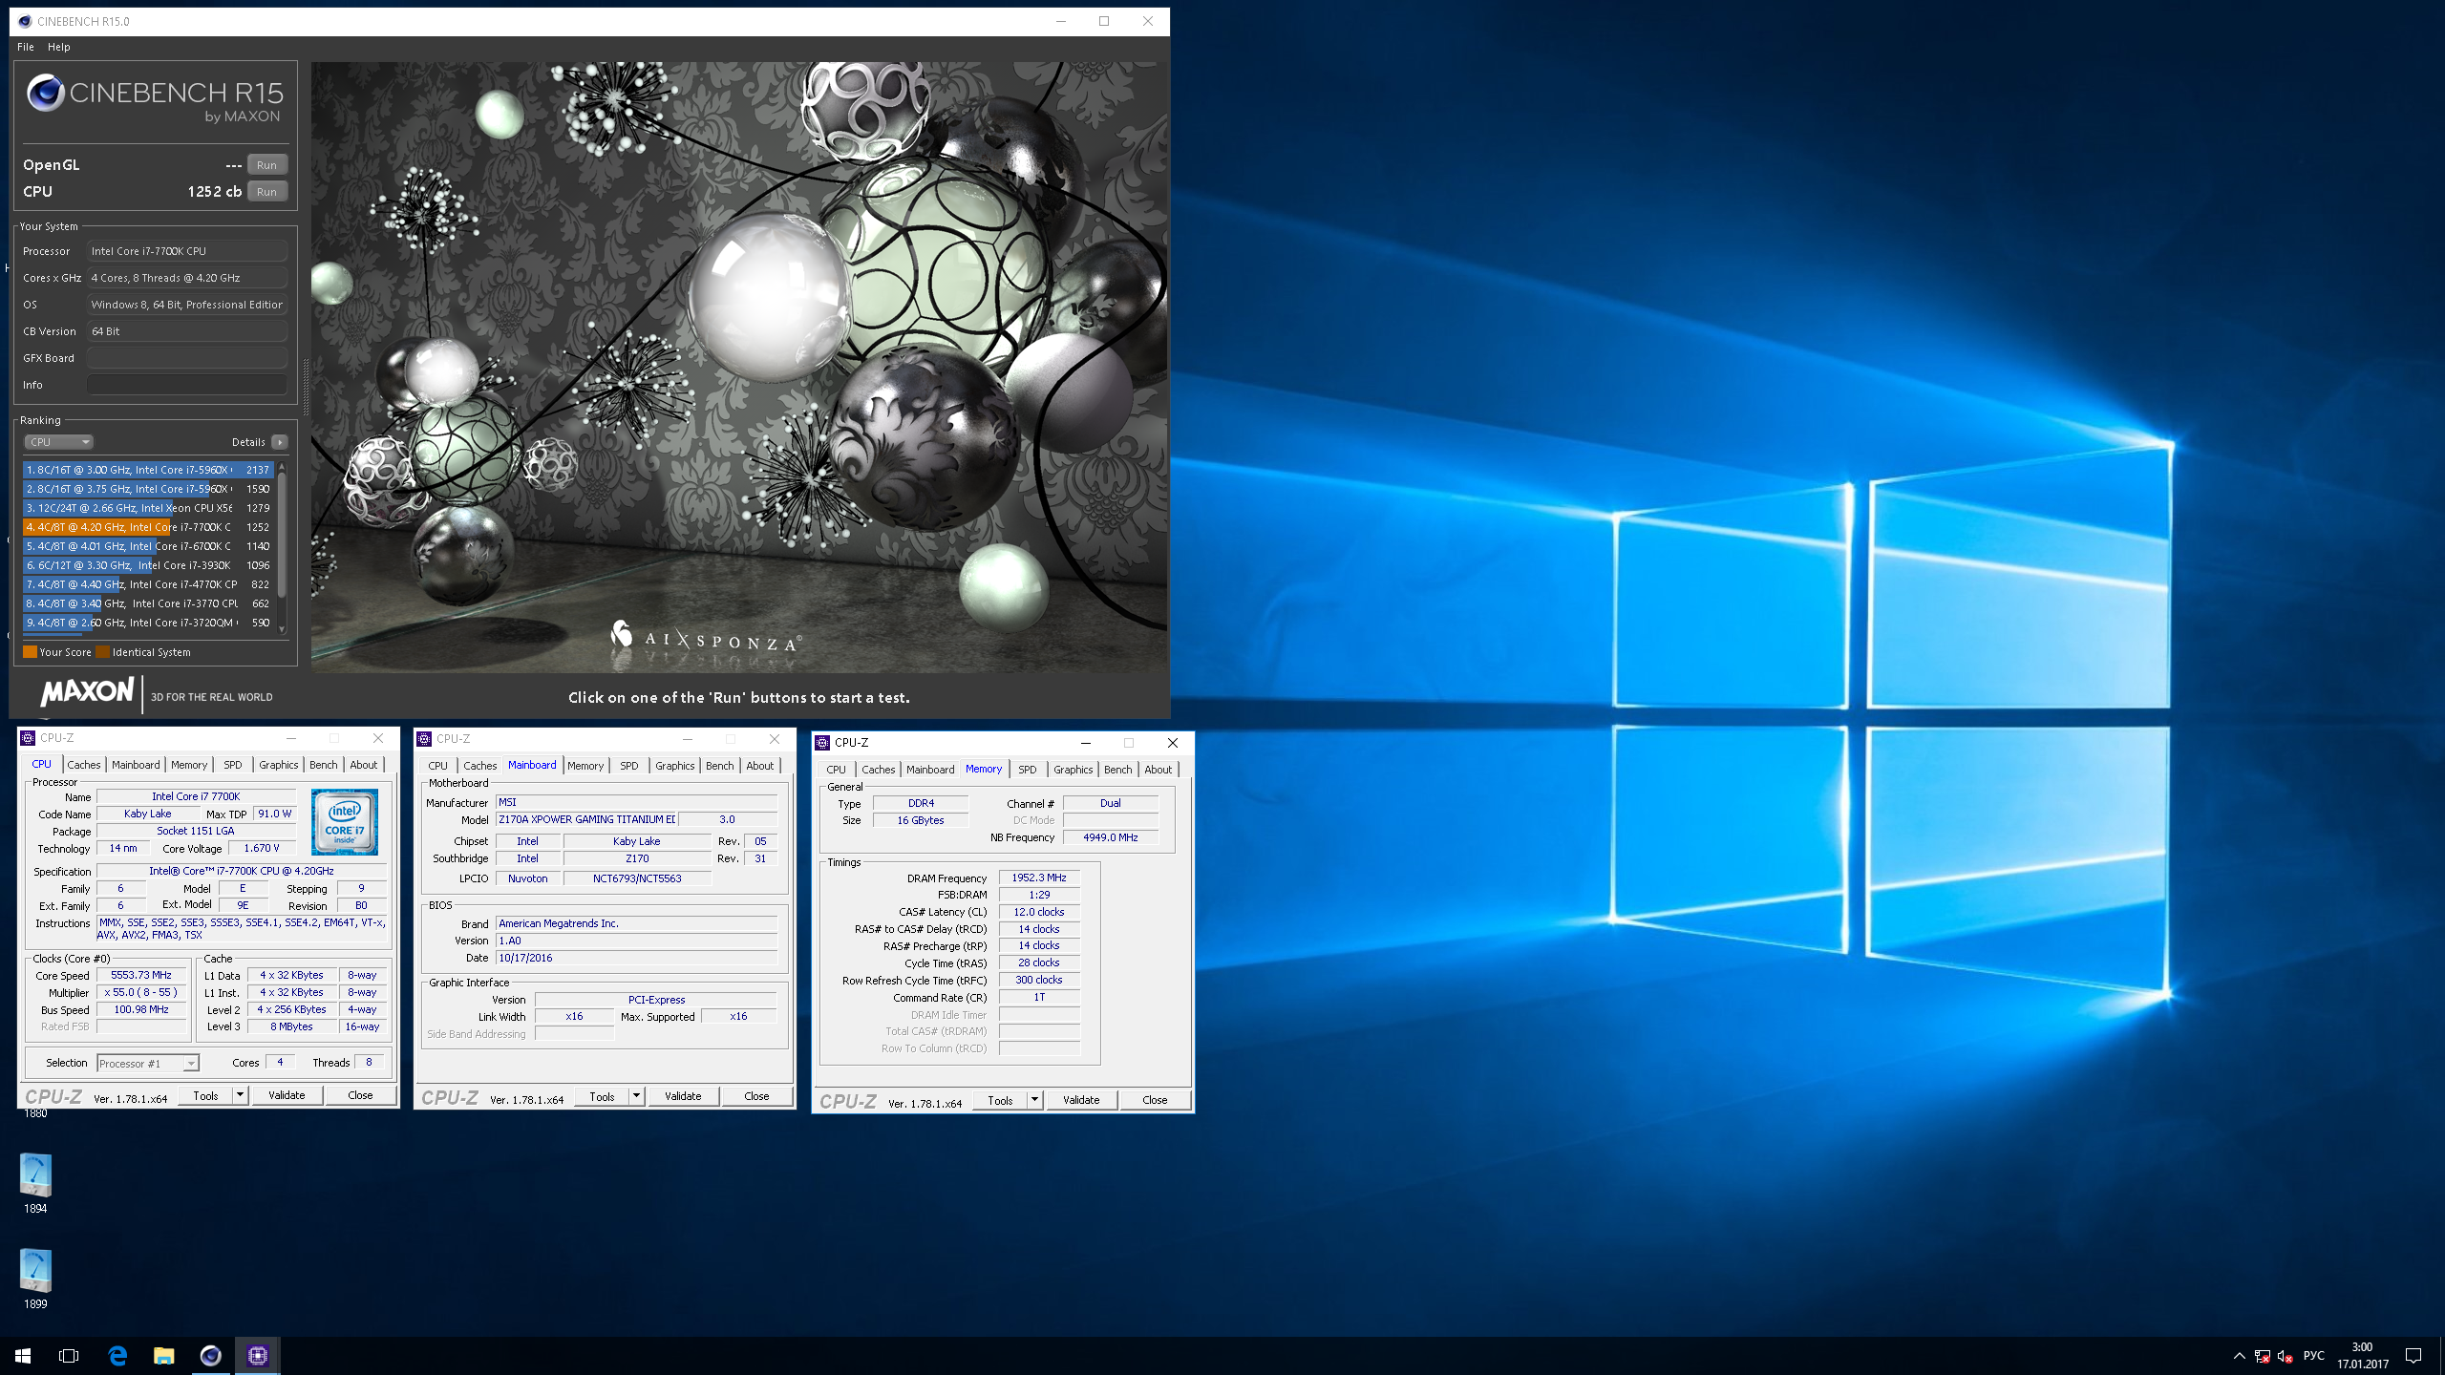Screen dimensions: 2445x1375
Task: Run the CPU benchmark
Action: click(x=267, y=192)
